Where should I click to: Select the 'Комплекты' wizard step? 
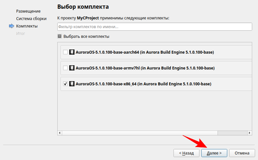[x=27, y=26]
